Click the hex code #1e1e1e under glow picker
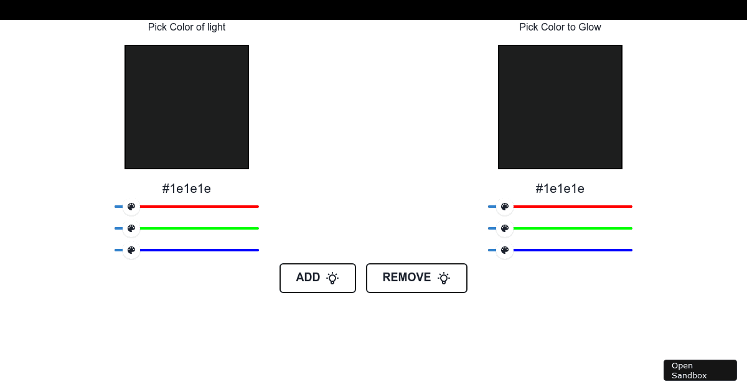The width and height of the screenshot is (747, 392). (x=560, y=189)
